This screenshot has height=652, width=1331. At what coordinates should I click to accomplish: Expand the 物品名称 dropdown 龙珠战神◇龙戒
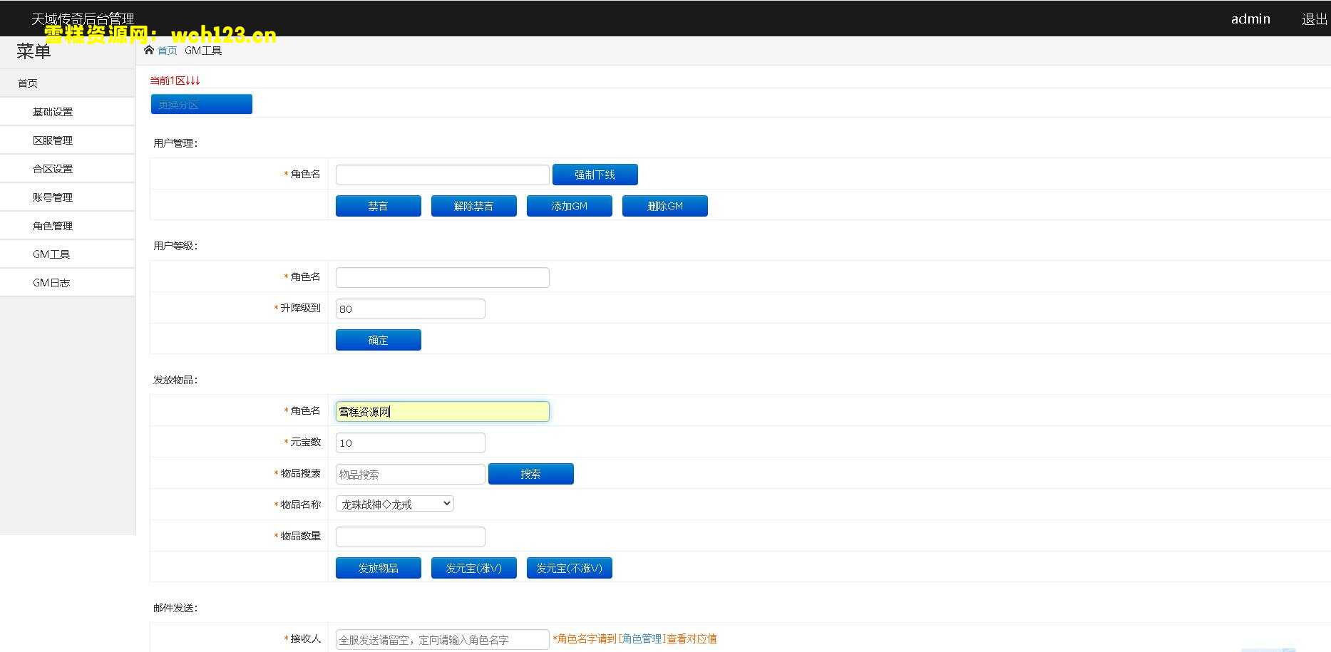click(x=394, y=504)
